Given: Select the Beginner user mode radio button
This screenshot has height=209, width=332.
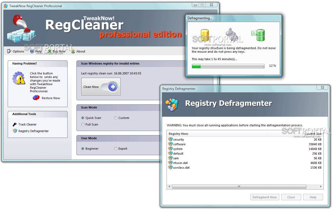Looking at the screenshot, I should pos(83,149).
